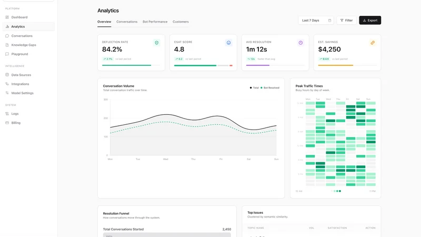Click the 4.8 CSAT score value
421x237 pixels.
pyautogui.click(x=179, y=50)
